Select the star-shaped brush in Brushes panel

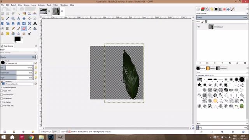[x=199, y=85]
